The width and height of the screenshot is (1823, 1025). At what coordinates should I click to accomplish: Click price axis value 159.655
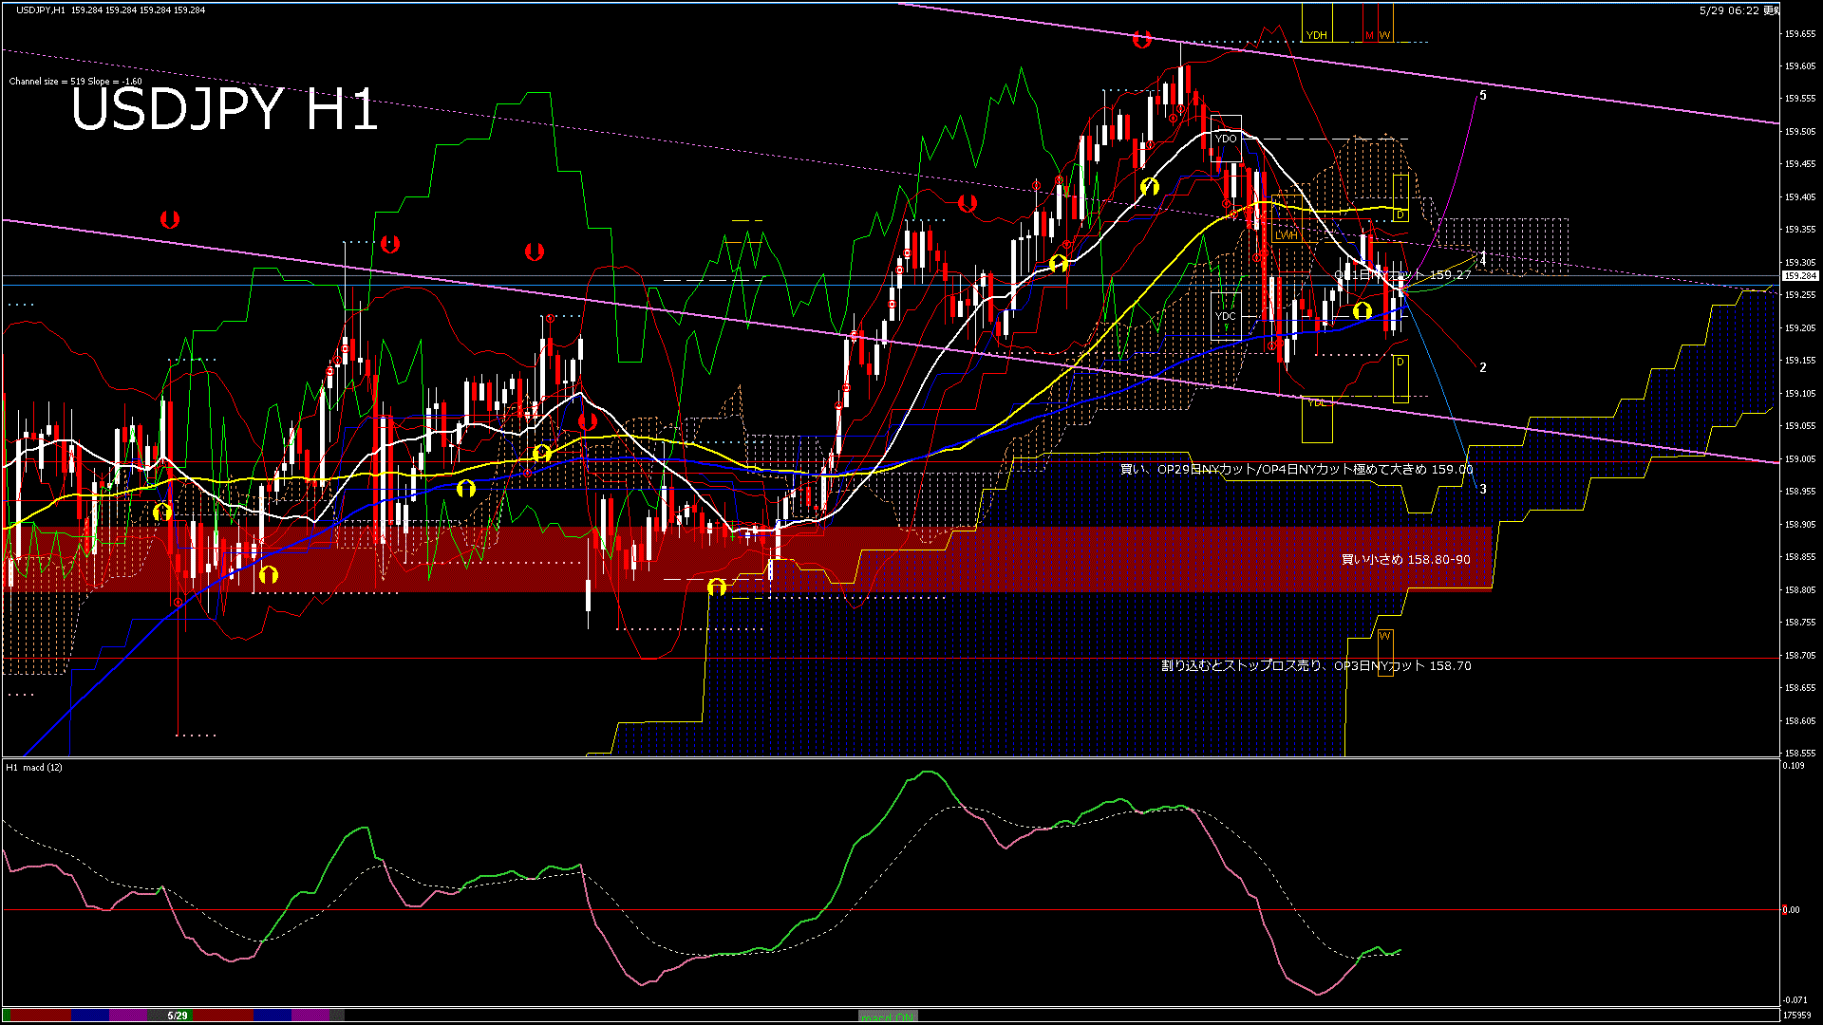pyautogui.click(x=1800, y=33)
